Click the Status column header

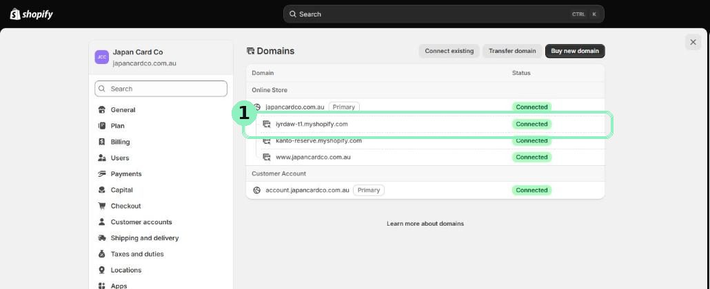[x=521, y=73]
